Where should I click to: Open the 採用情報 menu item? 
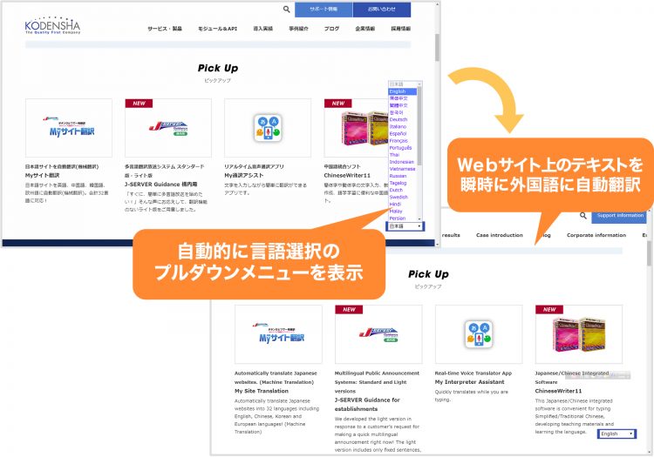point(401,29)
